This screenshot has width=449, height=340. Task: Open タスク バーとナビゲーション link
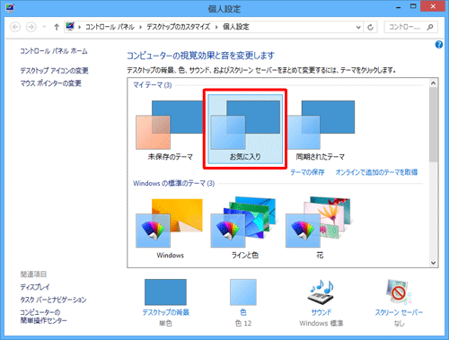53,300
